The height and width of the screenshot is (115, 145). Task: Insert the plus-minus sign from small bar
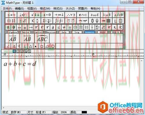click(70, 27)
